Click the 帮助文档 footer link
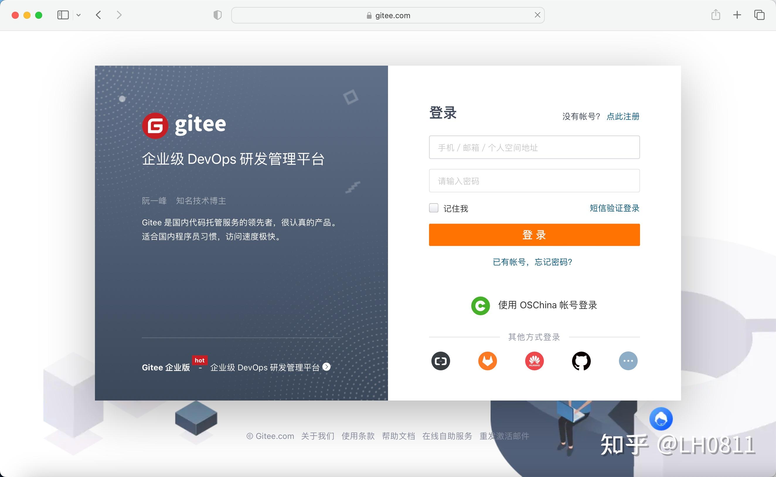 (399, 436)
